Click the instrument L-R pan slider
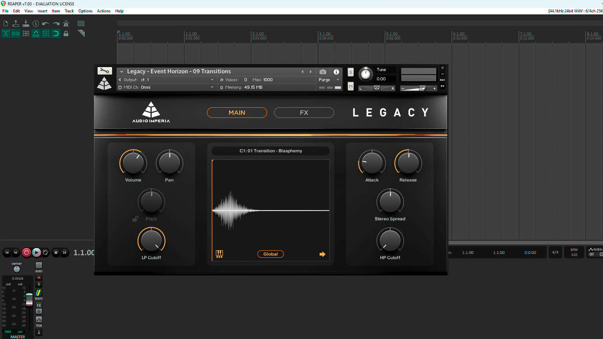 click(377, 88)
